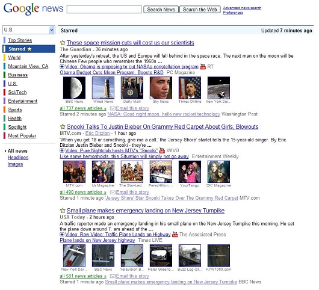Click envelope icon under 737 news articles
319x290 pixels.
113,108
